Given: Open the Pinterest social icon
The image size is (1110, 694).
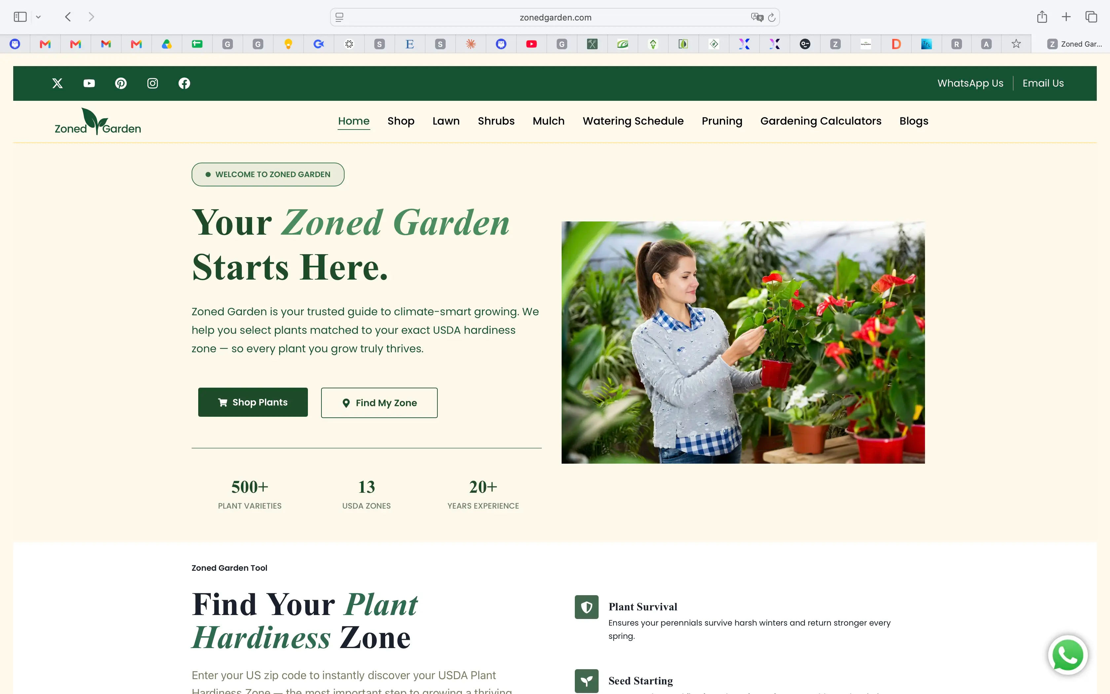Looking at the screenshot, I should click(121, 83).
